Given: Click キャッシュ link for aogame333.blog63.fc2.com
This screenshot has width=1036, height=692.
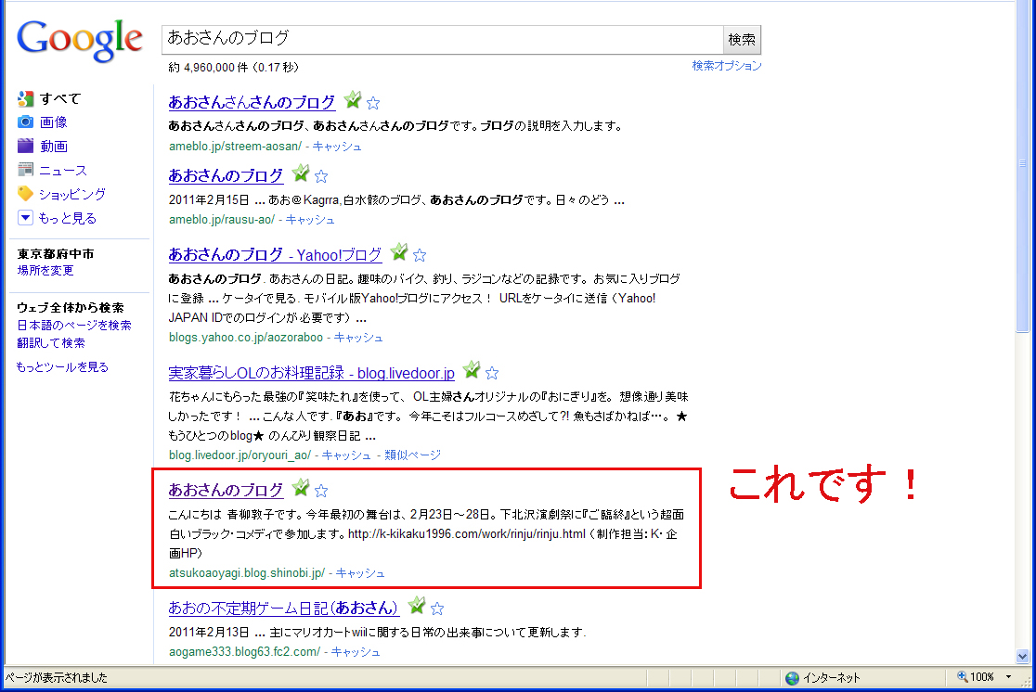Looking at the screenshot, I should tap(356, 652).
